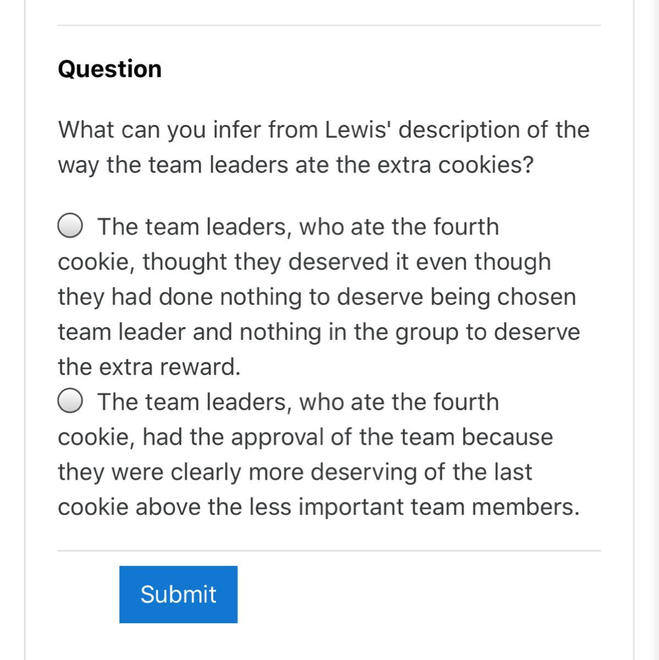Click the line "they were clearly more deserving of the last"

pos(295,472)
